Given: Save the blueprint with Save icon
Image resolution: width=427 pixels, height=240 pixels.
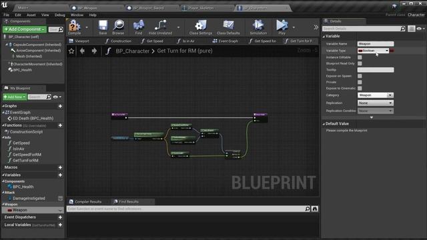Looking at the screenshot, I should tap(103, 27).
